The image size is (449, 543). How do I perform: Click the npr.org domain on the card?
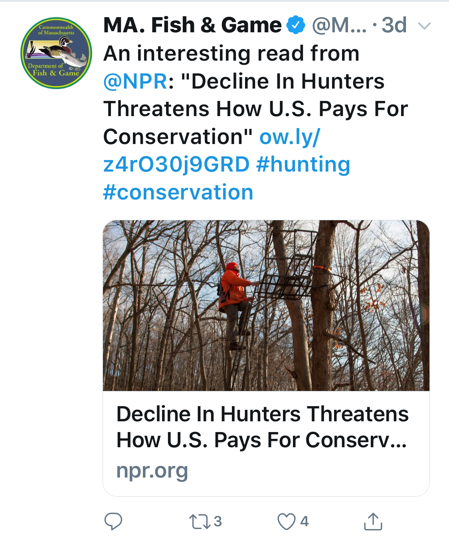152,470
